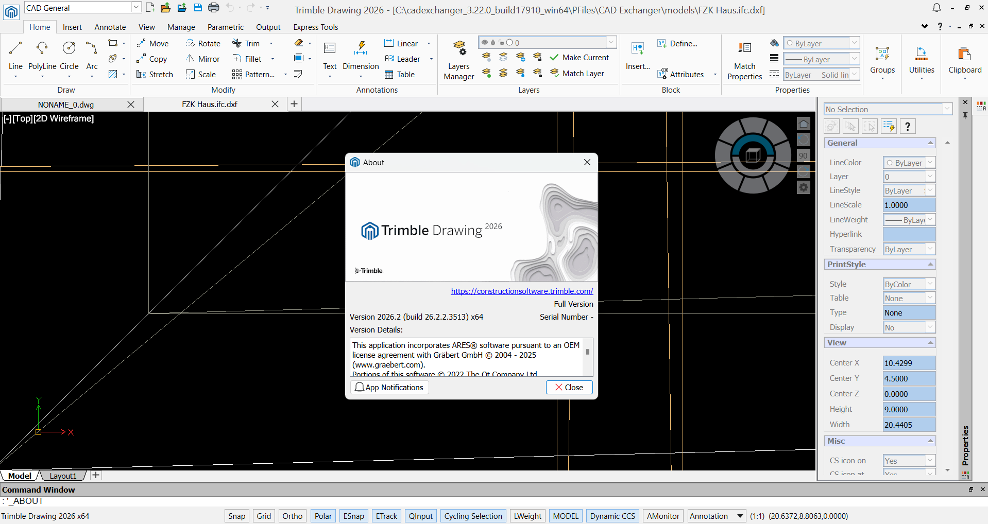Viewport: 988px width, 524px height.
Task: Insert a Table annotation
Action: (400, 75)
